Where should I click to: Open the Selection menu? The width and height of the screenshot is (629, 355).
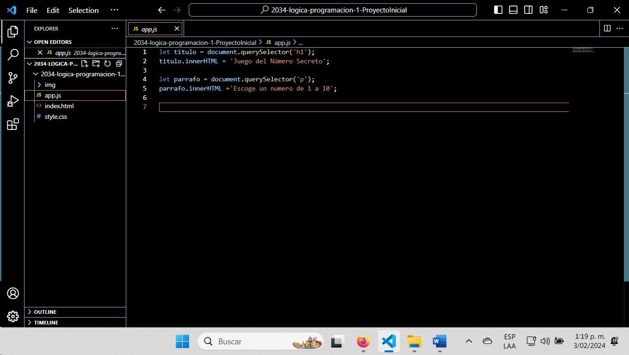(83, 10)
